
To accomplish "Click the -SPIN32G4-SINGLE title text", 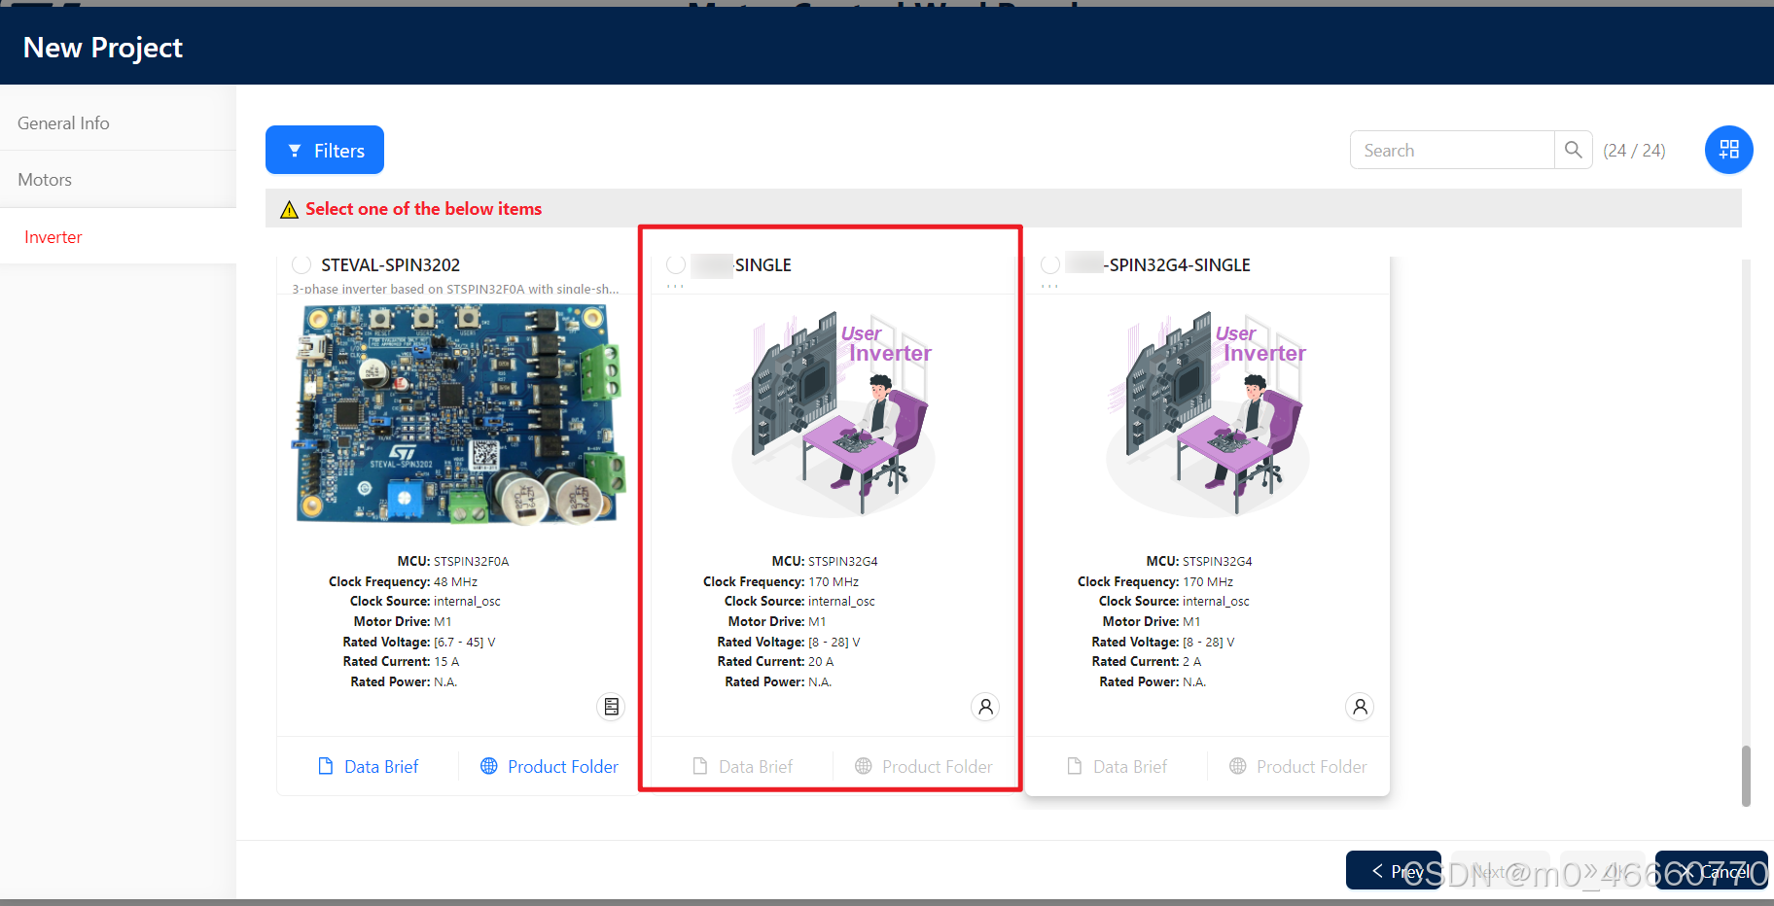I will (x=1177, y=264).
